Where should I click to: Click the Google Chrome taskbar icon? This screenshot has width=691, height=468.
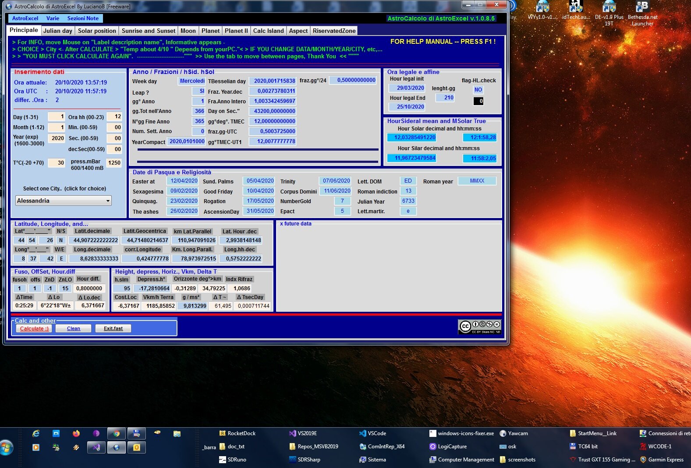117,433
